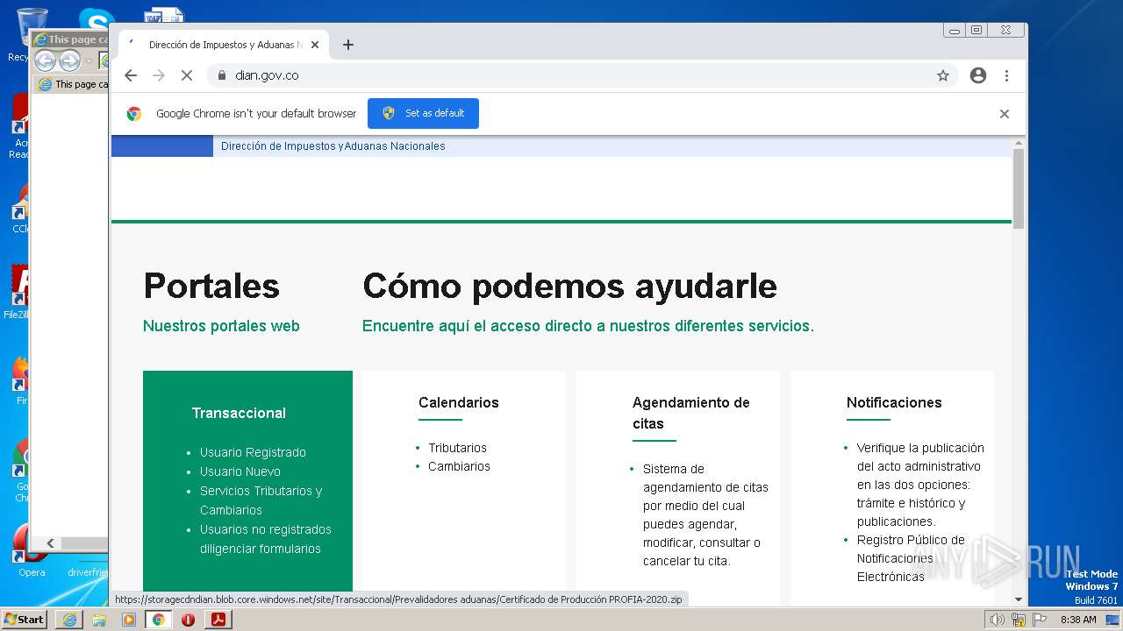Click Nuestros portales web text
The image size is (1123, 631).
pyautogui.click(x=221, y=326)
